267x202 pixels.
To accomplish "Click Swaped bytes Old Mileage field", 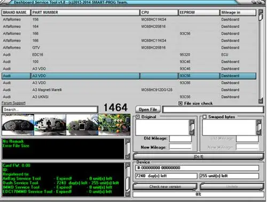I will (x=247, y=139).
